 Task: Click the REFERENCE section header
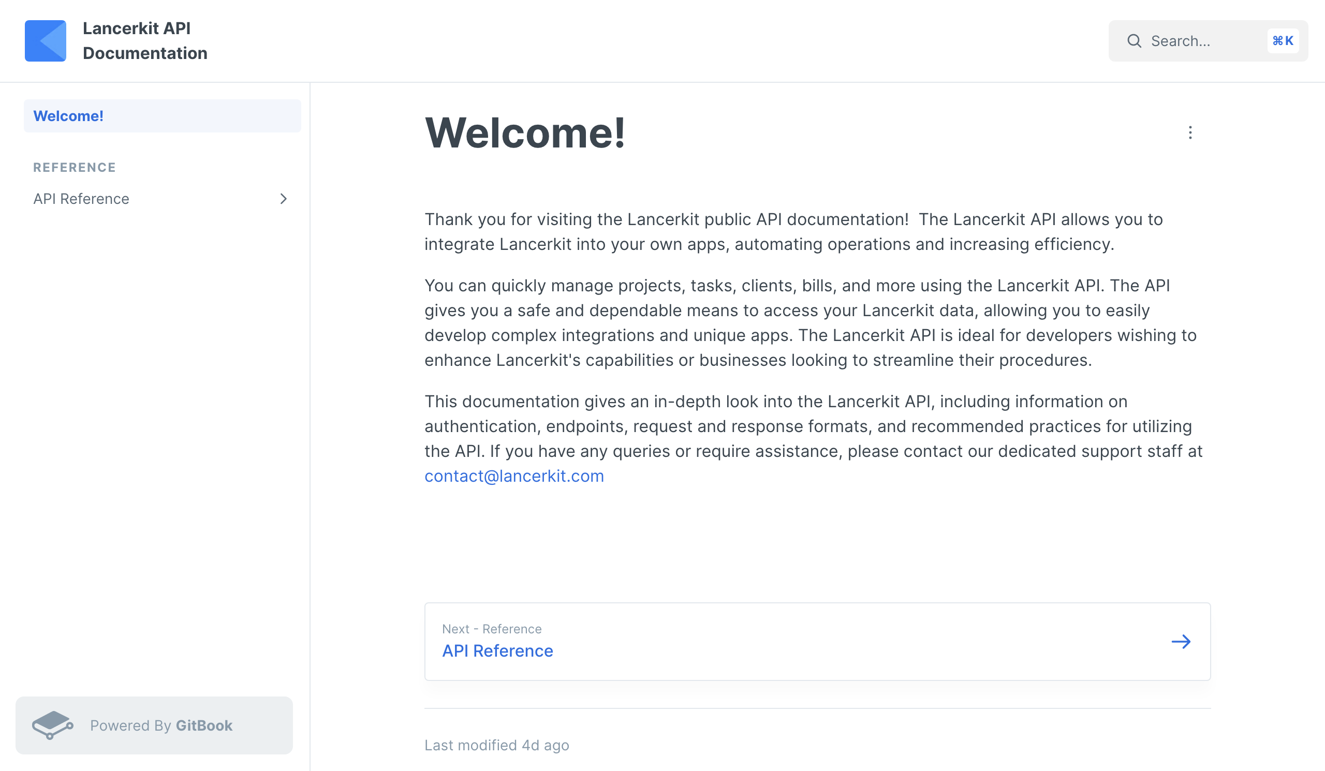click(x=75, y=167)
